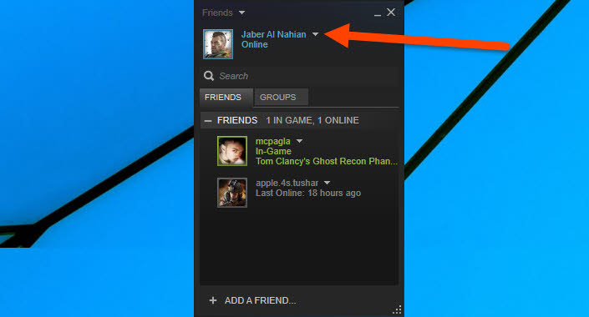This screenshot has height=317, width=589.
Task: Click Jaber Al Nahian's profile avatar
Action: (x=218, y=44)
